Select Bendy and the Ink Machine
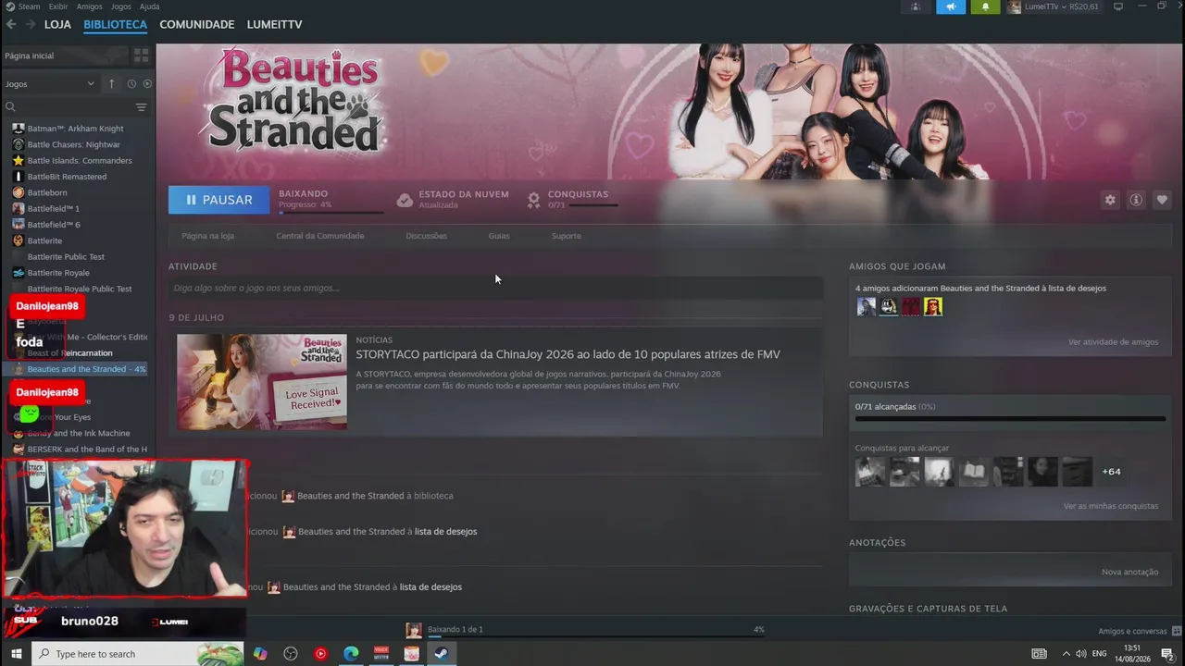Screen dimensions: 1185x666 79,433
